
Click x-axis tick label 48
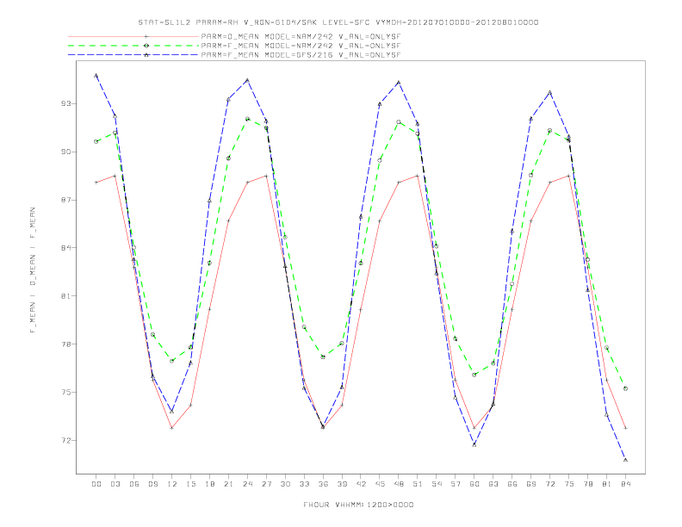click(399, 484)
